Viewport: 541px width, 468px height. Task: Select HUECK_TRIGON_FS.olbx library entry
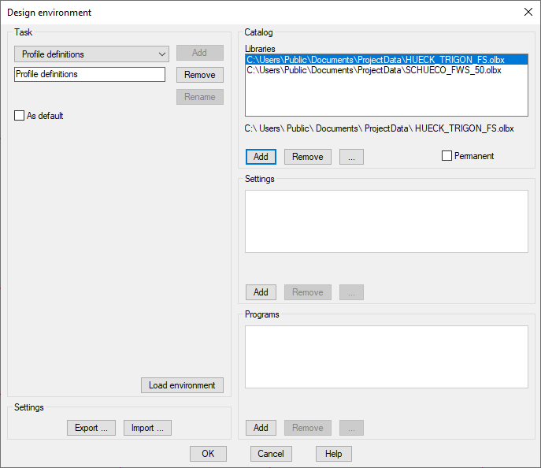click(375, 59)
